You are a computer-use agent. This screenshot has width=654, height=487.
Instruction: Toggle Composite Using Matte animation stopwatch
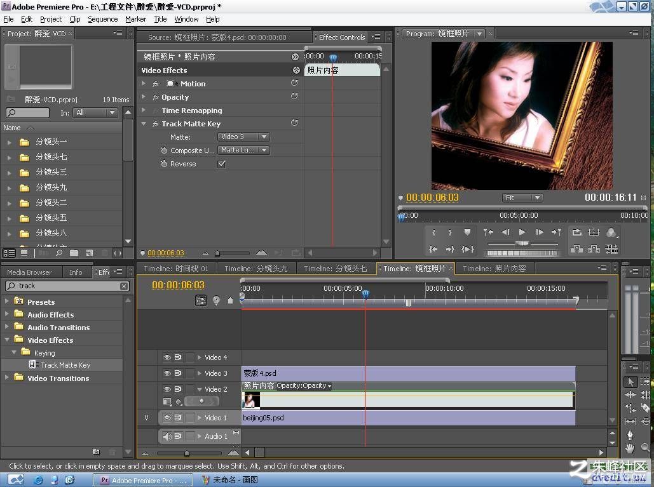coord(164,150)
